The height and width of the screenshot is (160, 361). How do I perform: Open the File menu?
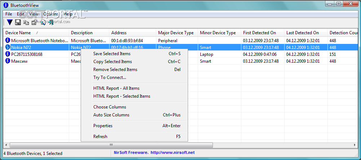pyautogui.click(x=9, y=14)
